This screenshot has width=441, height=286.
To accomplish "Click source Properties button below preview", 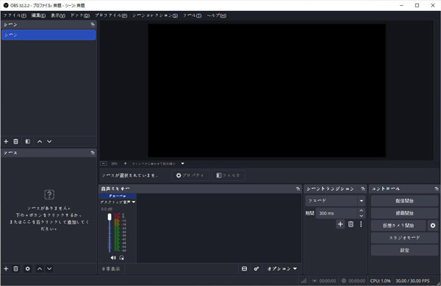I will 190,175.
